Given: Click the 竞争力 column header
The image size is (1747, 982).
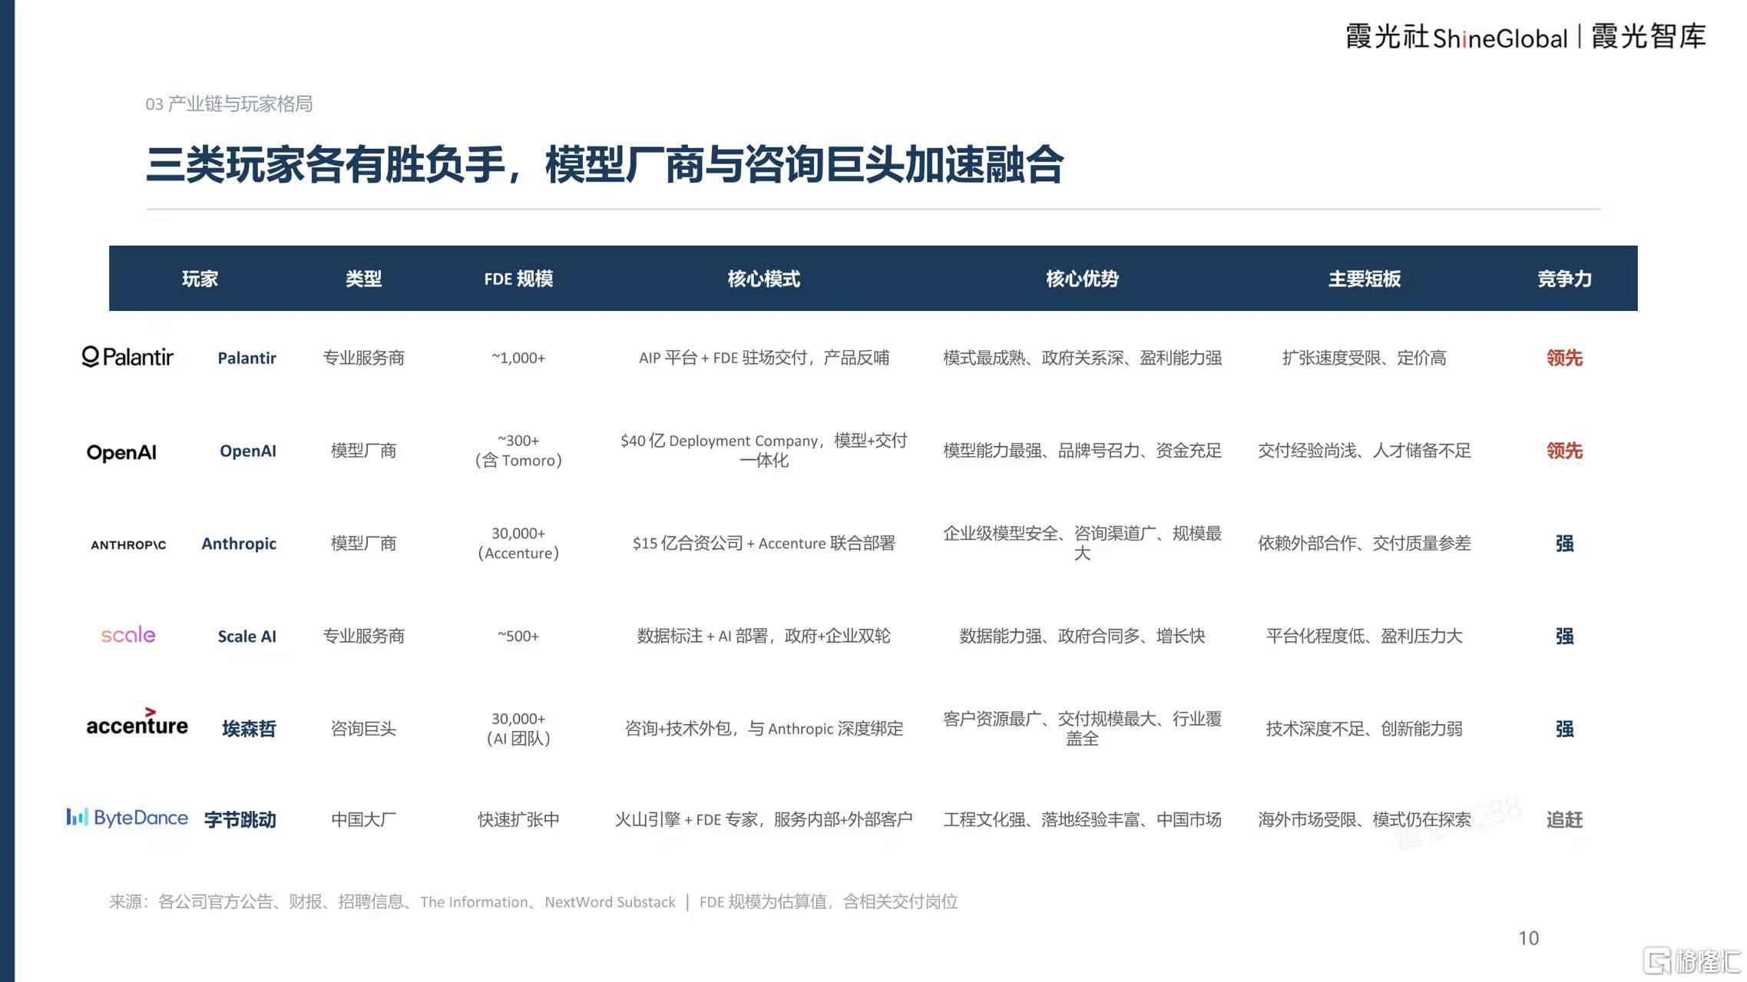Looking at the screenshot, I should point(1564,279).
